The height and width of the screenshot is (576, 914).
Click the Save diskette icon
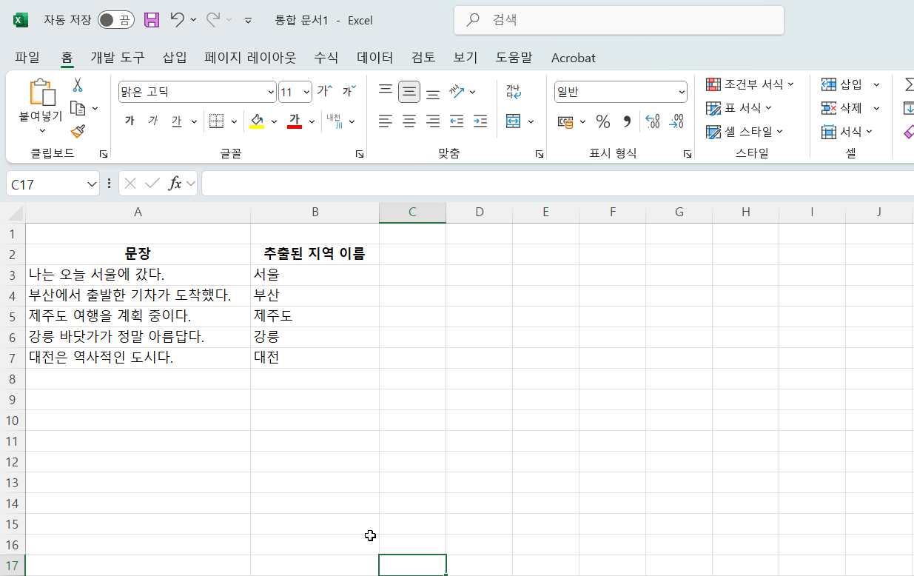click(151, 20)
